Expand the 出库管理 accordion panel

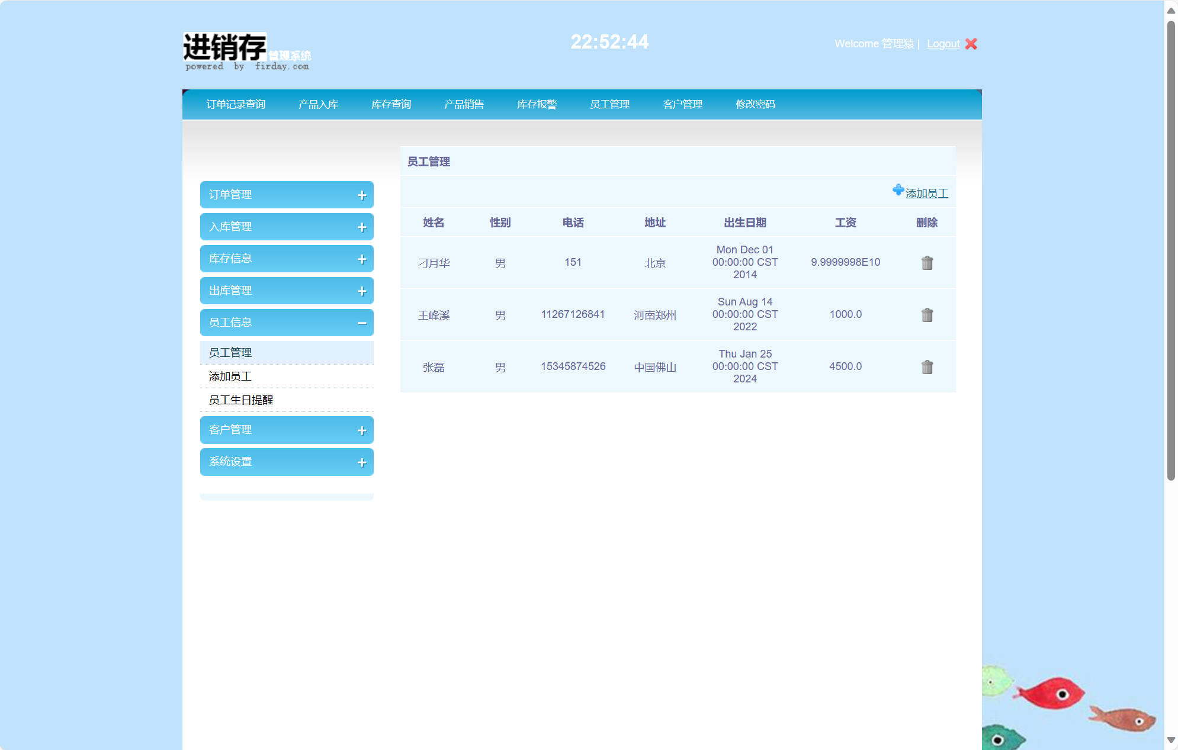[287, 291]
